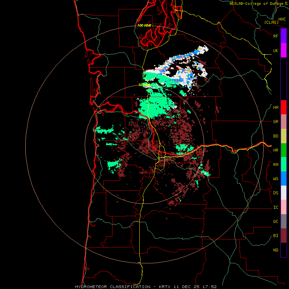
Task: Click the GR legend label
Action: coord(276,122)
